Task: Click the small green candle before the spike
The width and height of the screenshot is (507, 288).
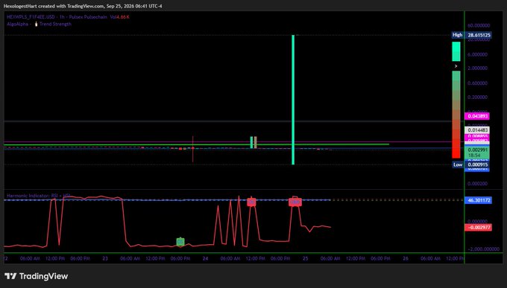Action: pos(251,142)
